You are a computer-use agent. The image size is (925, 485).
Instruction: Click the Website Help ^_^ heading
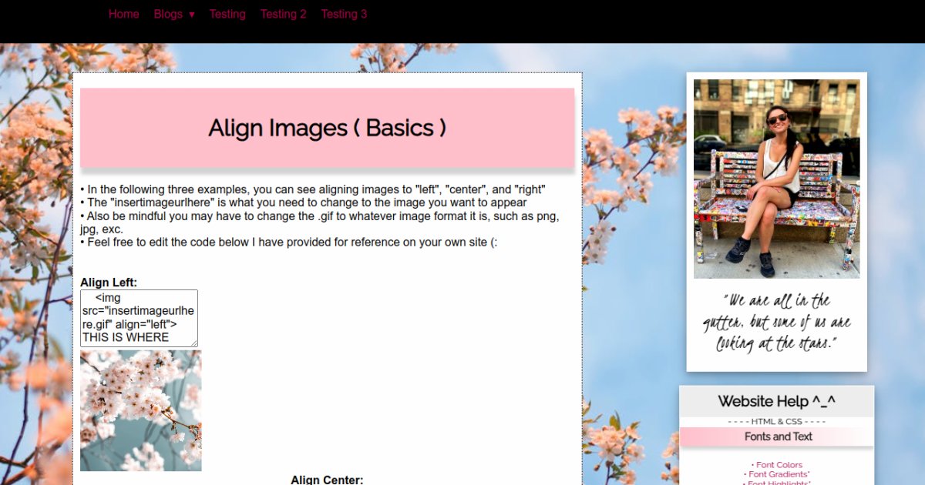776,401
